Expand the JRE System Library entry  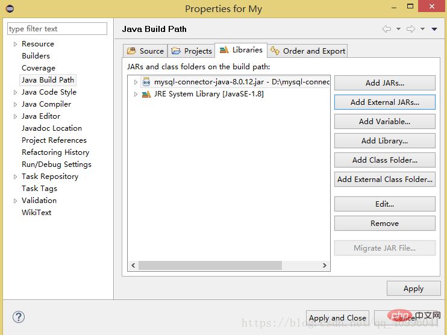click(136, 94)
